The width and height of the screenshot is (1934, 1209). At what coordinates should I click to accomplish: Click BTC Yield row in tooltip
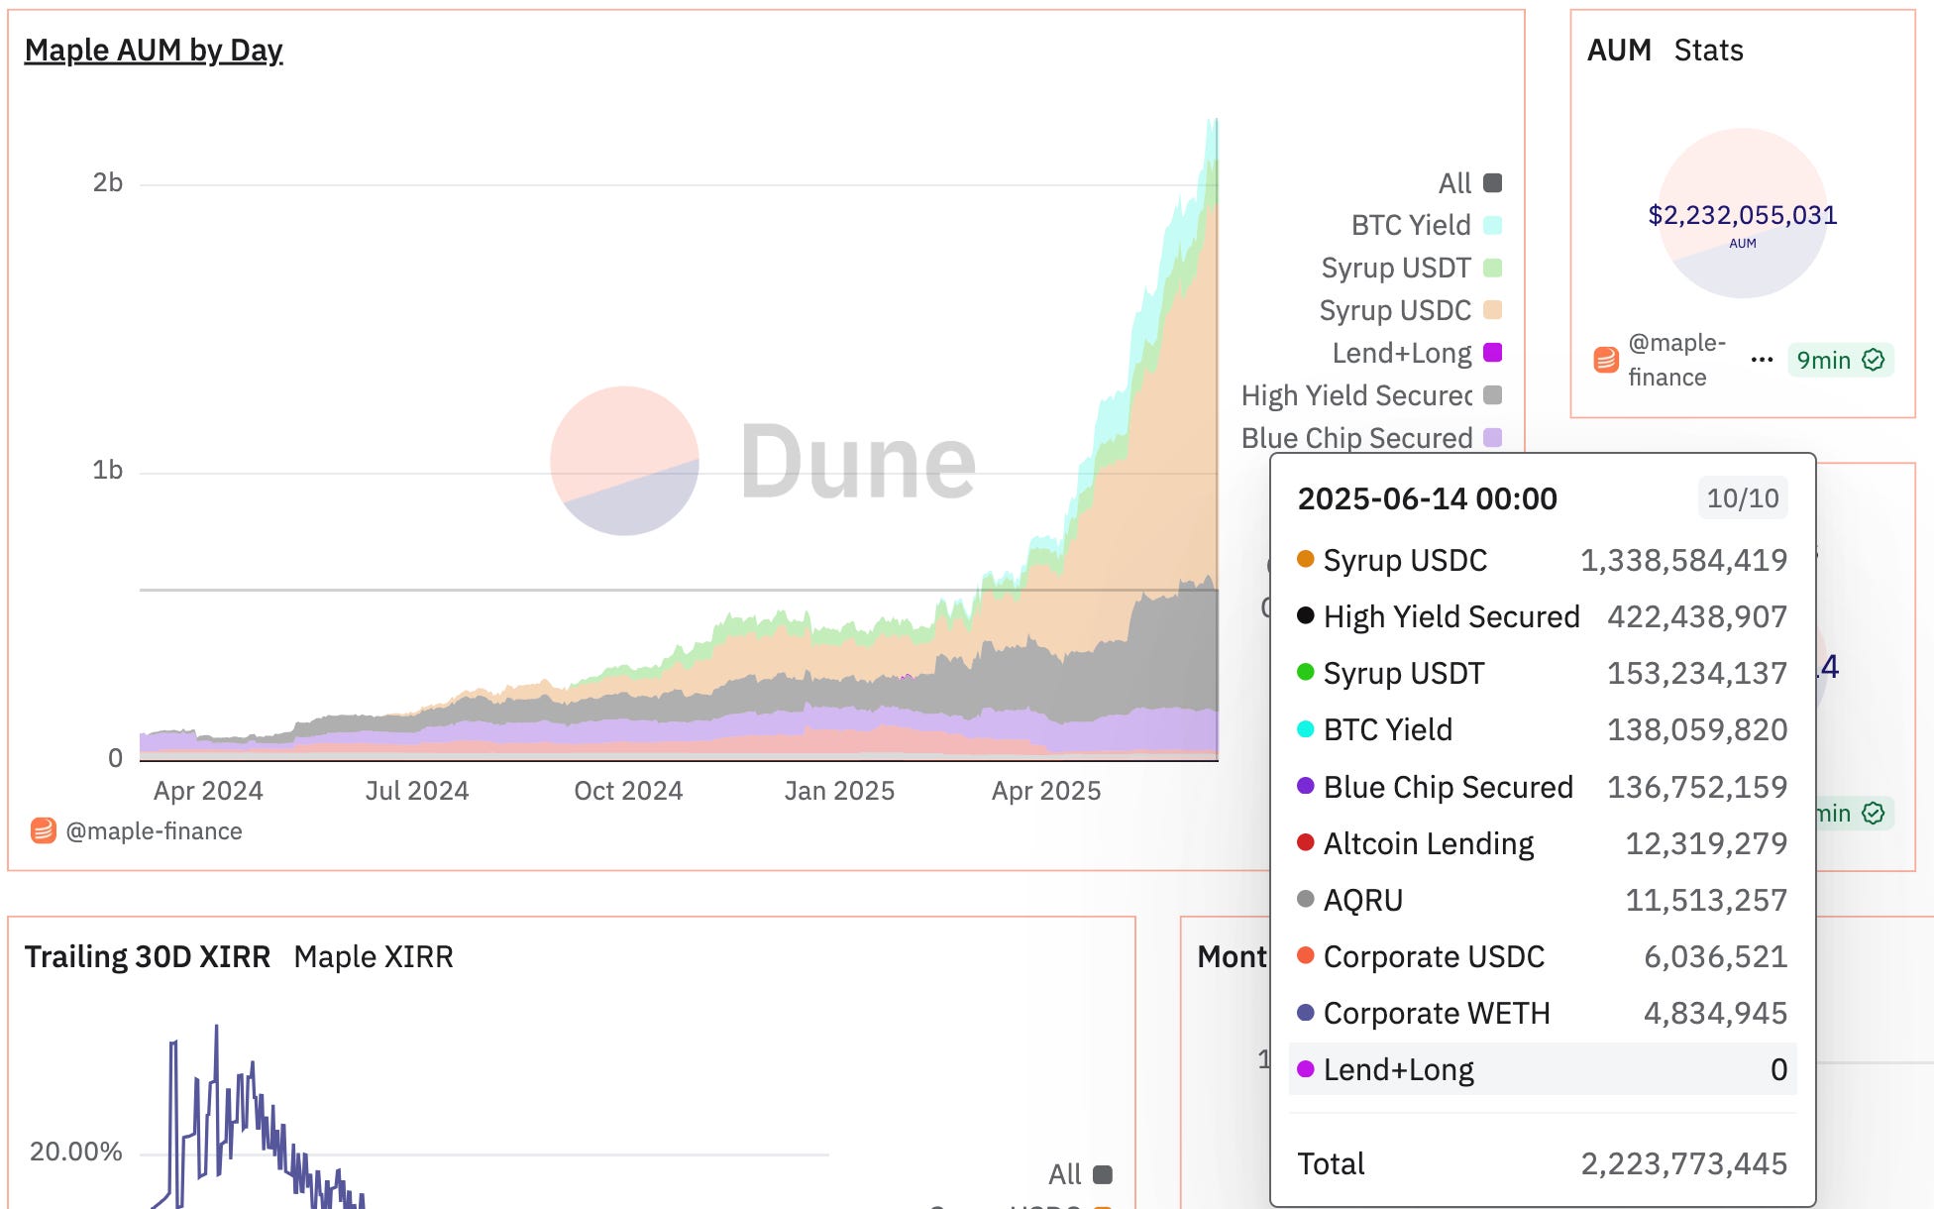coord(1542,730)
